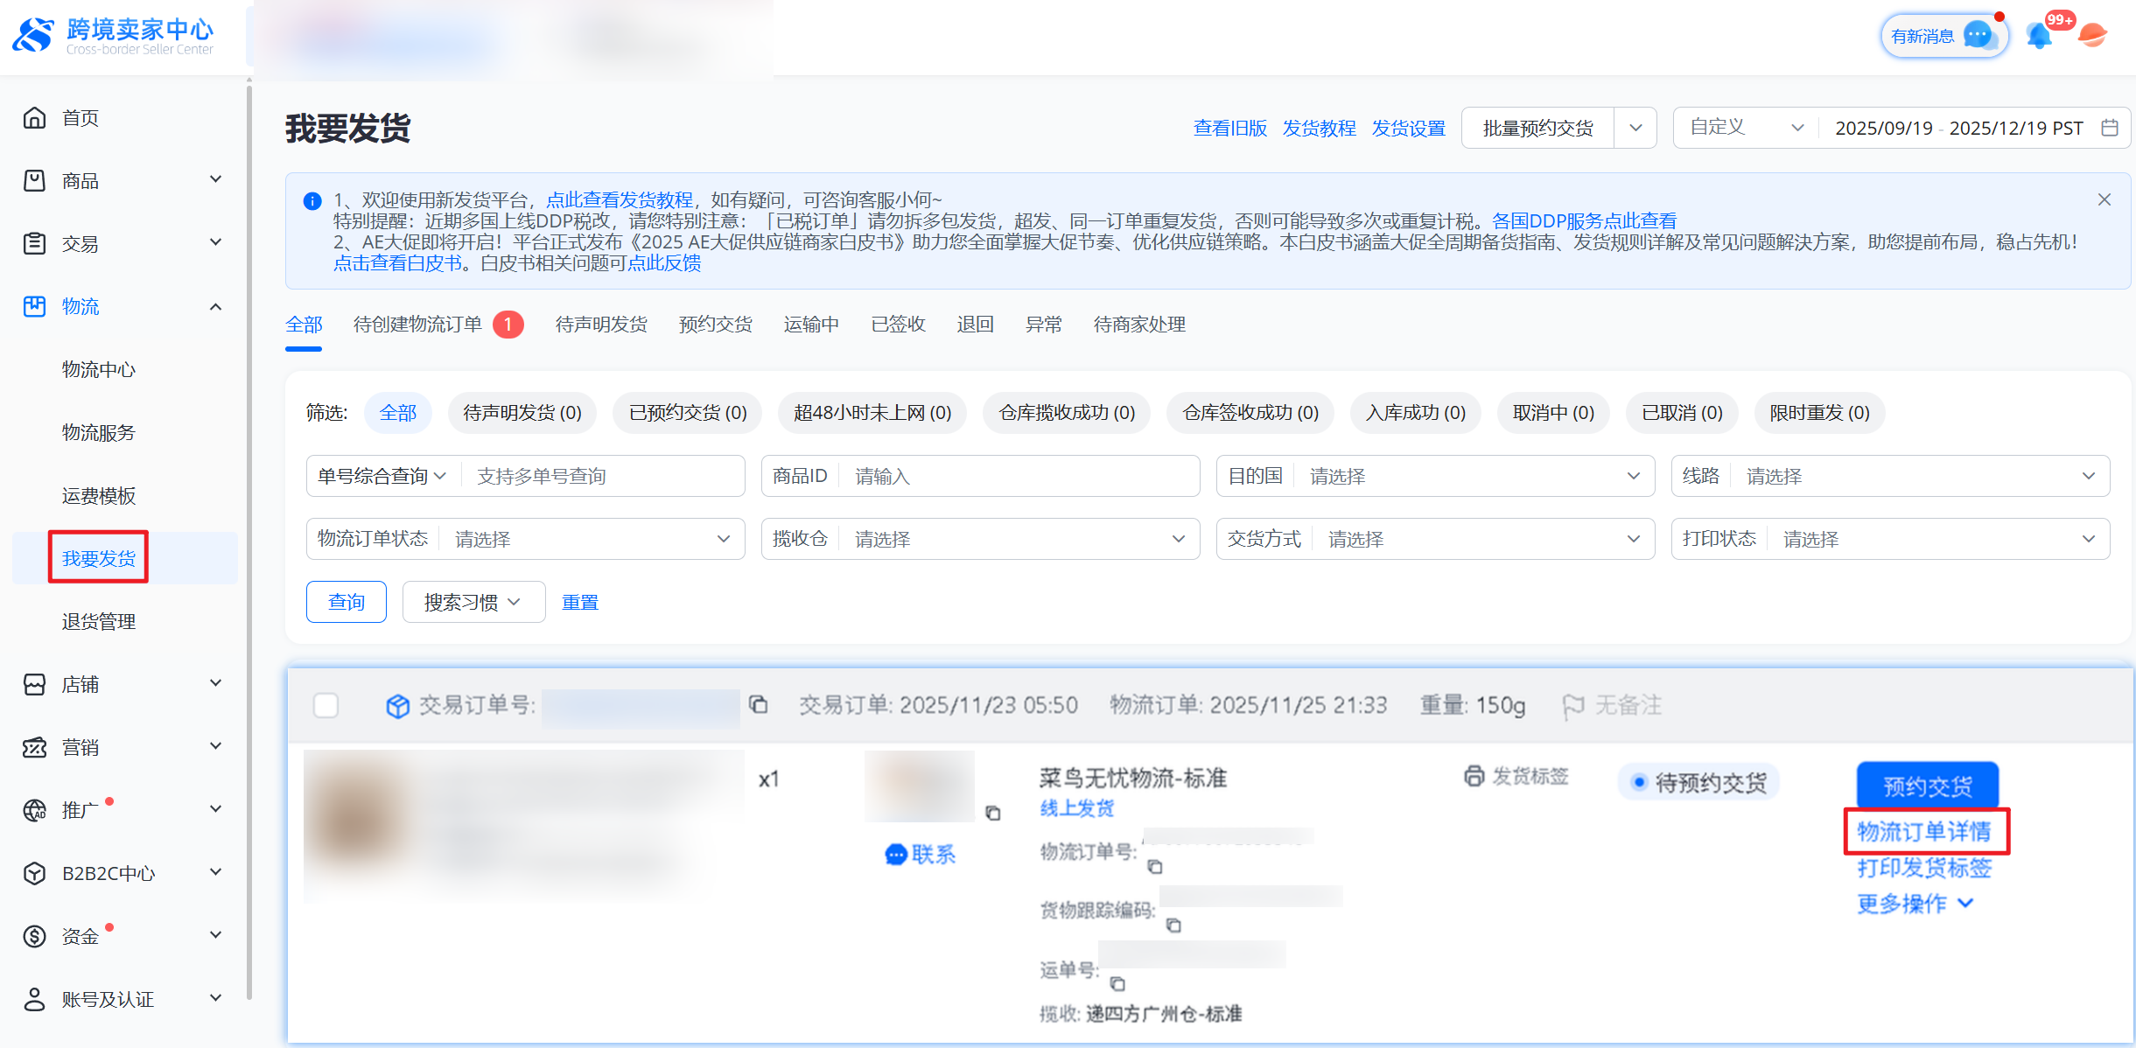Switch to the 运输中 tab
This screenshot has height=1048, width=2136.
coord(810,325)
